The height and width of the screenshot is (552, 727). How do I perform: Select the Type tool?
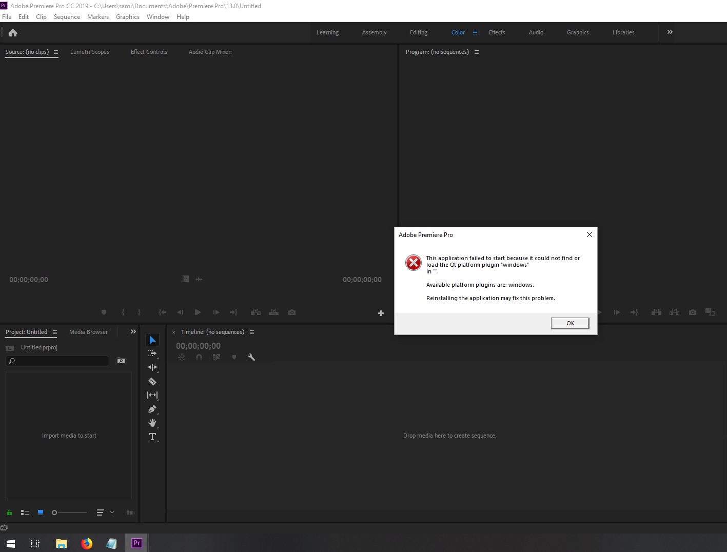(x=152, y=437)
